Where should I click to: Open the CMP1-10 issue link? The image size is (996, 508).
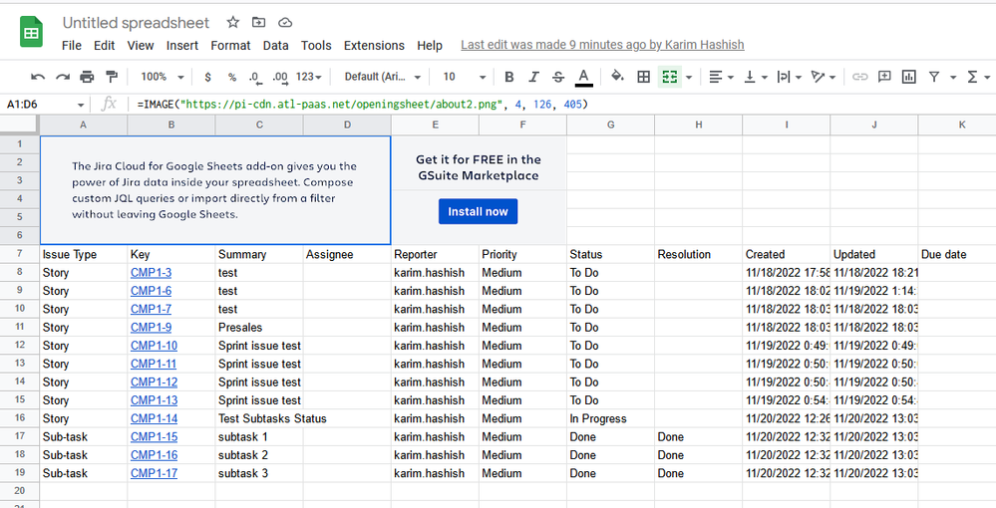(x=154, y=346)
